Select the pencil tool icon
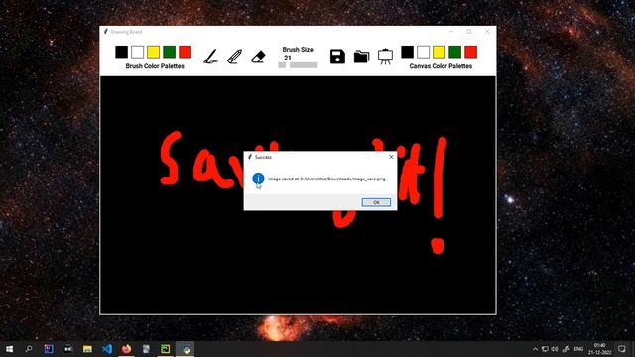The height and width of the screenshot is (357, 635). pyautogui.click(x=234, y=57)
